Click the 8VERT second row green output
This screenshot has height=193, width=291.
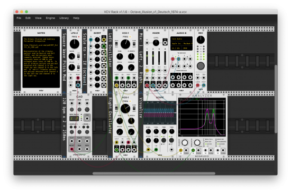(x=104, y=46)
